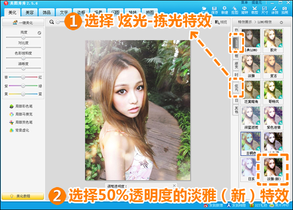Image resolution: width=293 pixels, height=210 pixels.
Task: Apply the 胶片 film effect thumbnail
Action: (272, 39)
